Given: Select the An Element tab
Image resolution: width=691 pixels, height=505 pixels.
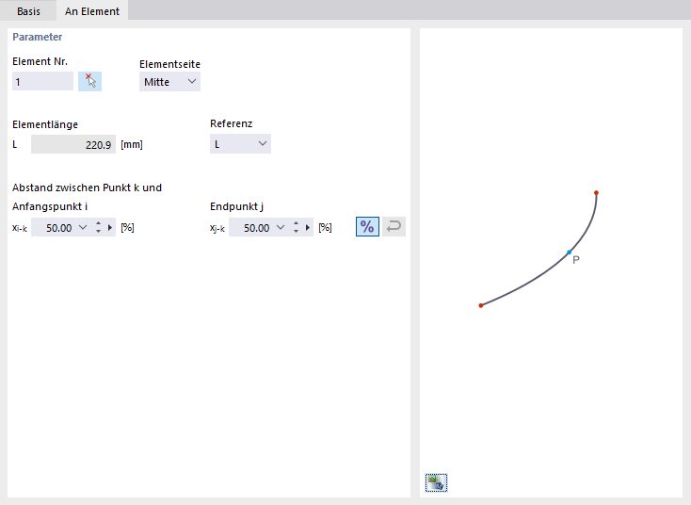Looking at the screenshot, I should 92,11.
